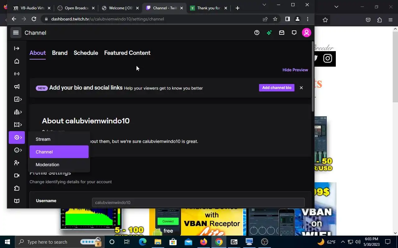Open Firefox extensions puzzle icon
This screenshot has height=248, width=398.
(x=379, y=20)
